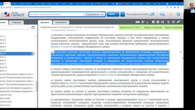Select 'Часть 10' in contents tree
The height and width of the screenshot is (110, 195).
tap(3, 67)
